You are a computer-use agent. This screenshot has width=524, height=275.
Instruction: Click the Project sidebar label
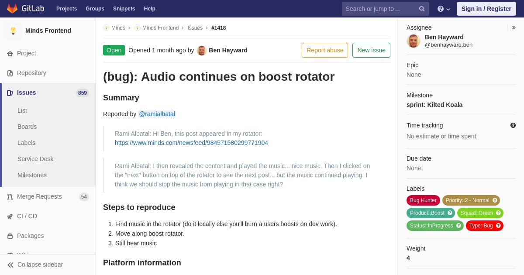(x=27, y=53)
